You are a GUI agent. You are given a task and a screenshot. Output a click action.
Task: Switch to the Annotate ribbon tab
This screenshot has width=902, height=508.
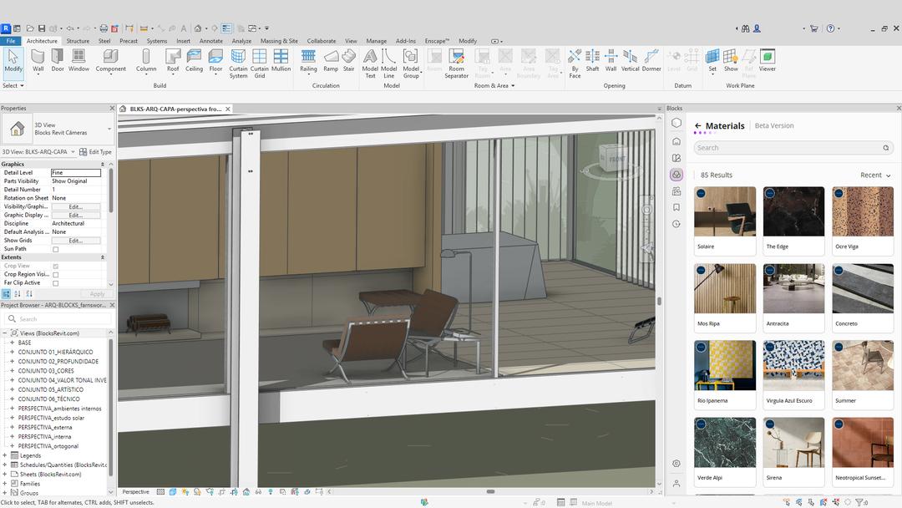click(x=211, y=41)
